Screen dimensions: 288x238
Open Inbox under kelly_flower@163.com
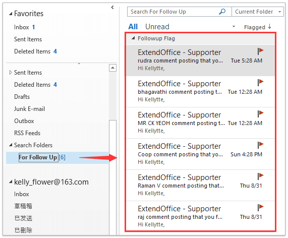(21, 194)
